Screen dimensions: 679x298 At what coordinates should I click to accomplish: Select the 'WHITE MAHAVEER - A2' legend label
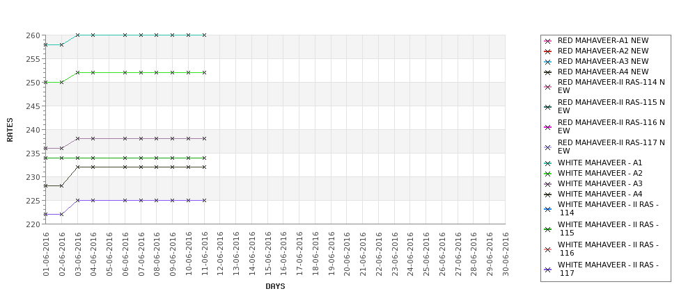pos(600,173)
